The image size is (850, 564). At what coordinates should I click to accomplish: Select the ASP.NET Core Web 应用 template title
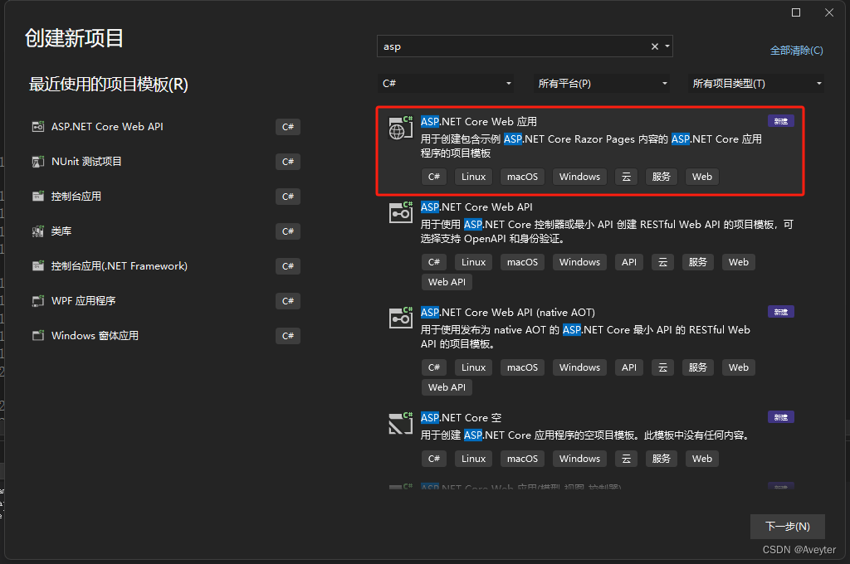coord(479,122)
